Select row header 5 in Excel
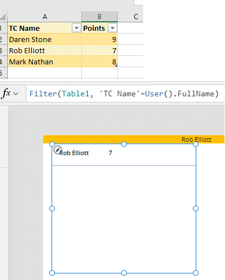 point(3,73)
